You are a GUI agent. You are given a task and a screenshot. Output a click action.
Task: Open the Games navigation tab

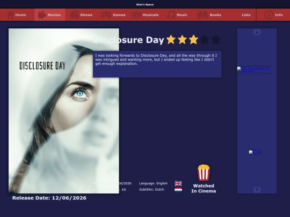click(x=113, y=15)
